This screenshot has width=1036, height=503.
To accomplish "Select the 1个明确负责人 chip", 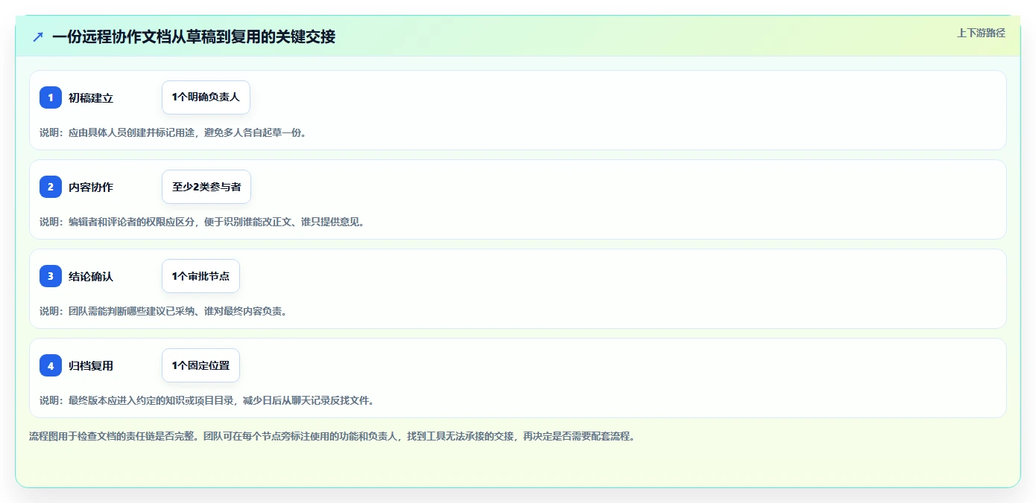I will pyautogui.click(x=206, y=97).
